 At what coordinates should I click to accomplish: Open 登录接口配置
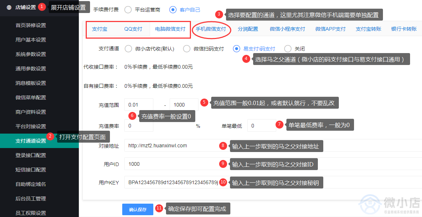31,156
